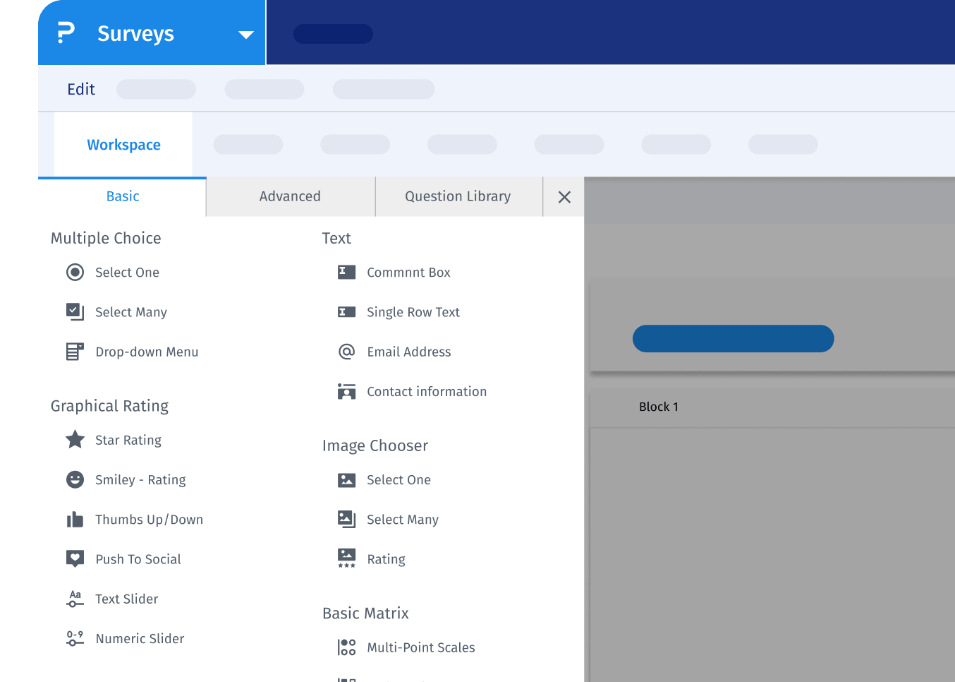Screen dimensions: 955x682
Task: Click Image Chooser Rating icon
Action: pos(346,558)
